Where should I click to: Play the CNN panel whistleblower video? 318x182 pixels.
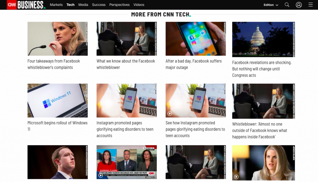coord(101,175)
